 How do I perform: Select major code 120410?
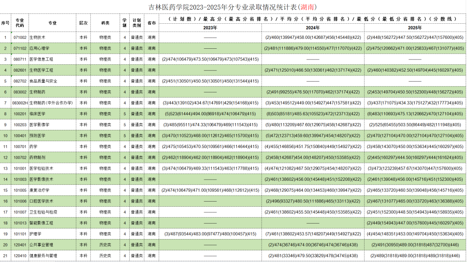[20, 256]
